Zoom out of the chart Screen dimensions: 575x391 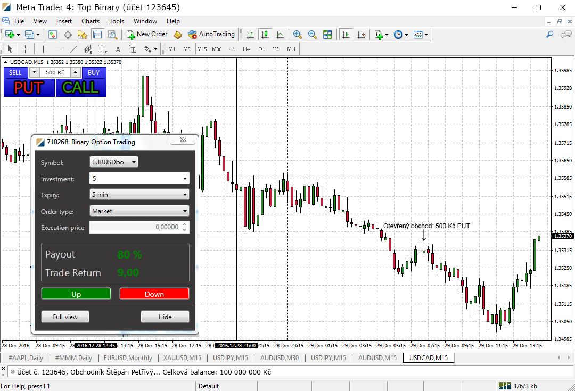point(313,35)
